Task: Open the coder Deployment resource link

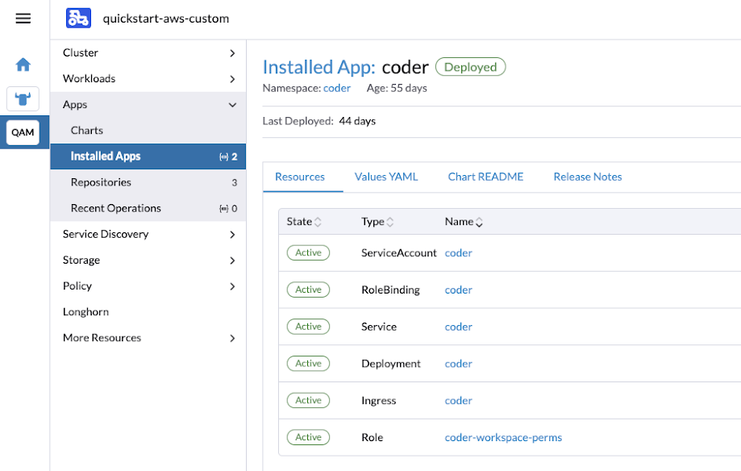Action: point(458,364)
